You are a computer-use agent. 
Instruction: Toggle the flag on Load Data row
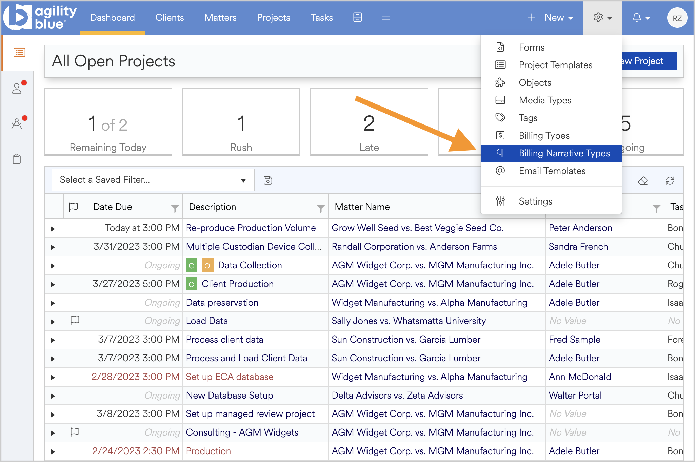pyautogui.click(x=75, y=320)
